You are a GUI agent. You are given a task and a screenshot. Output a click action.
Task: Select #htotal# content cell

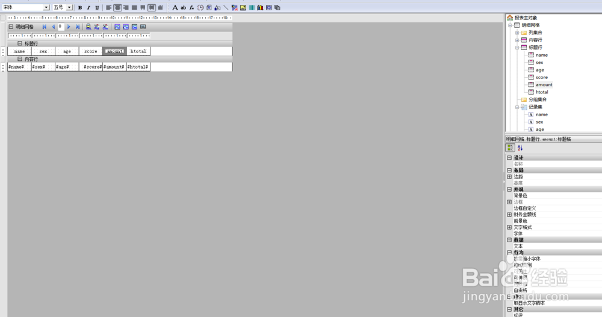(138, 67)
